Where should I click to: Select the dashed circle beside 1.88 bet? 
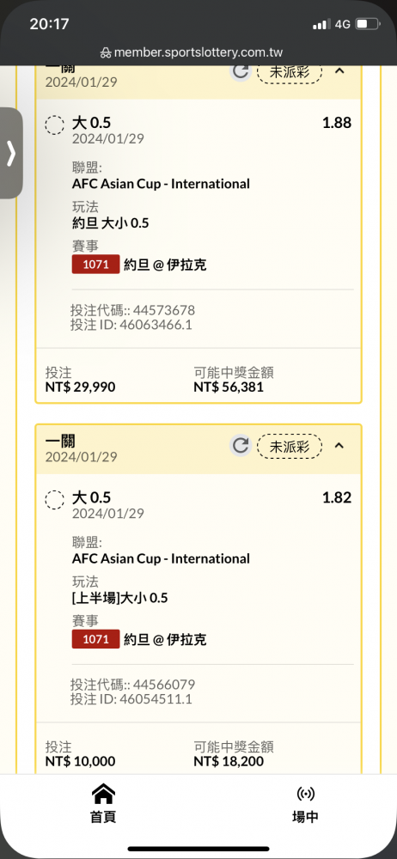[54, 125]
